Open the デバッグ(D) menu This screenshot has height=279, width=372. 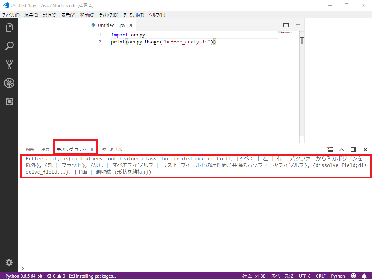tap(108, 15)
